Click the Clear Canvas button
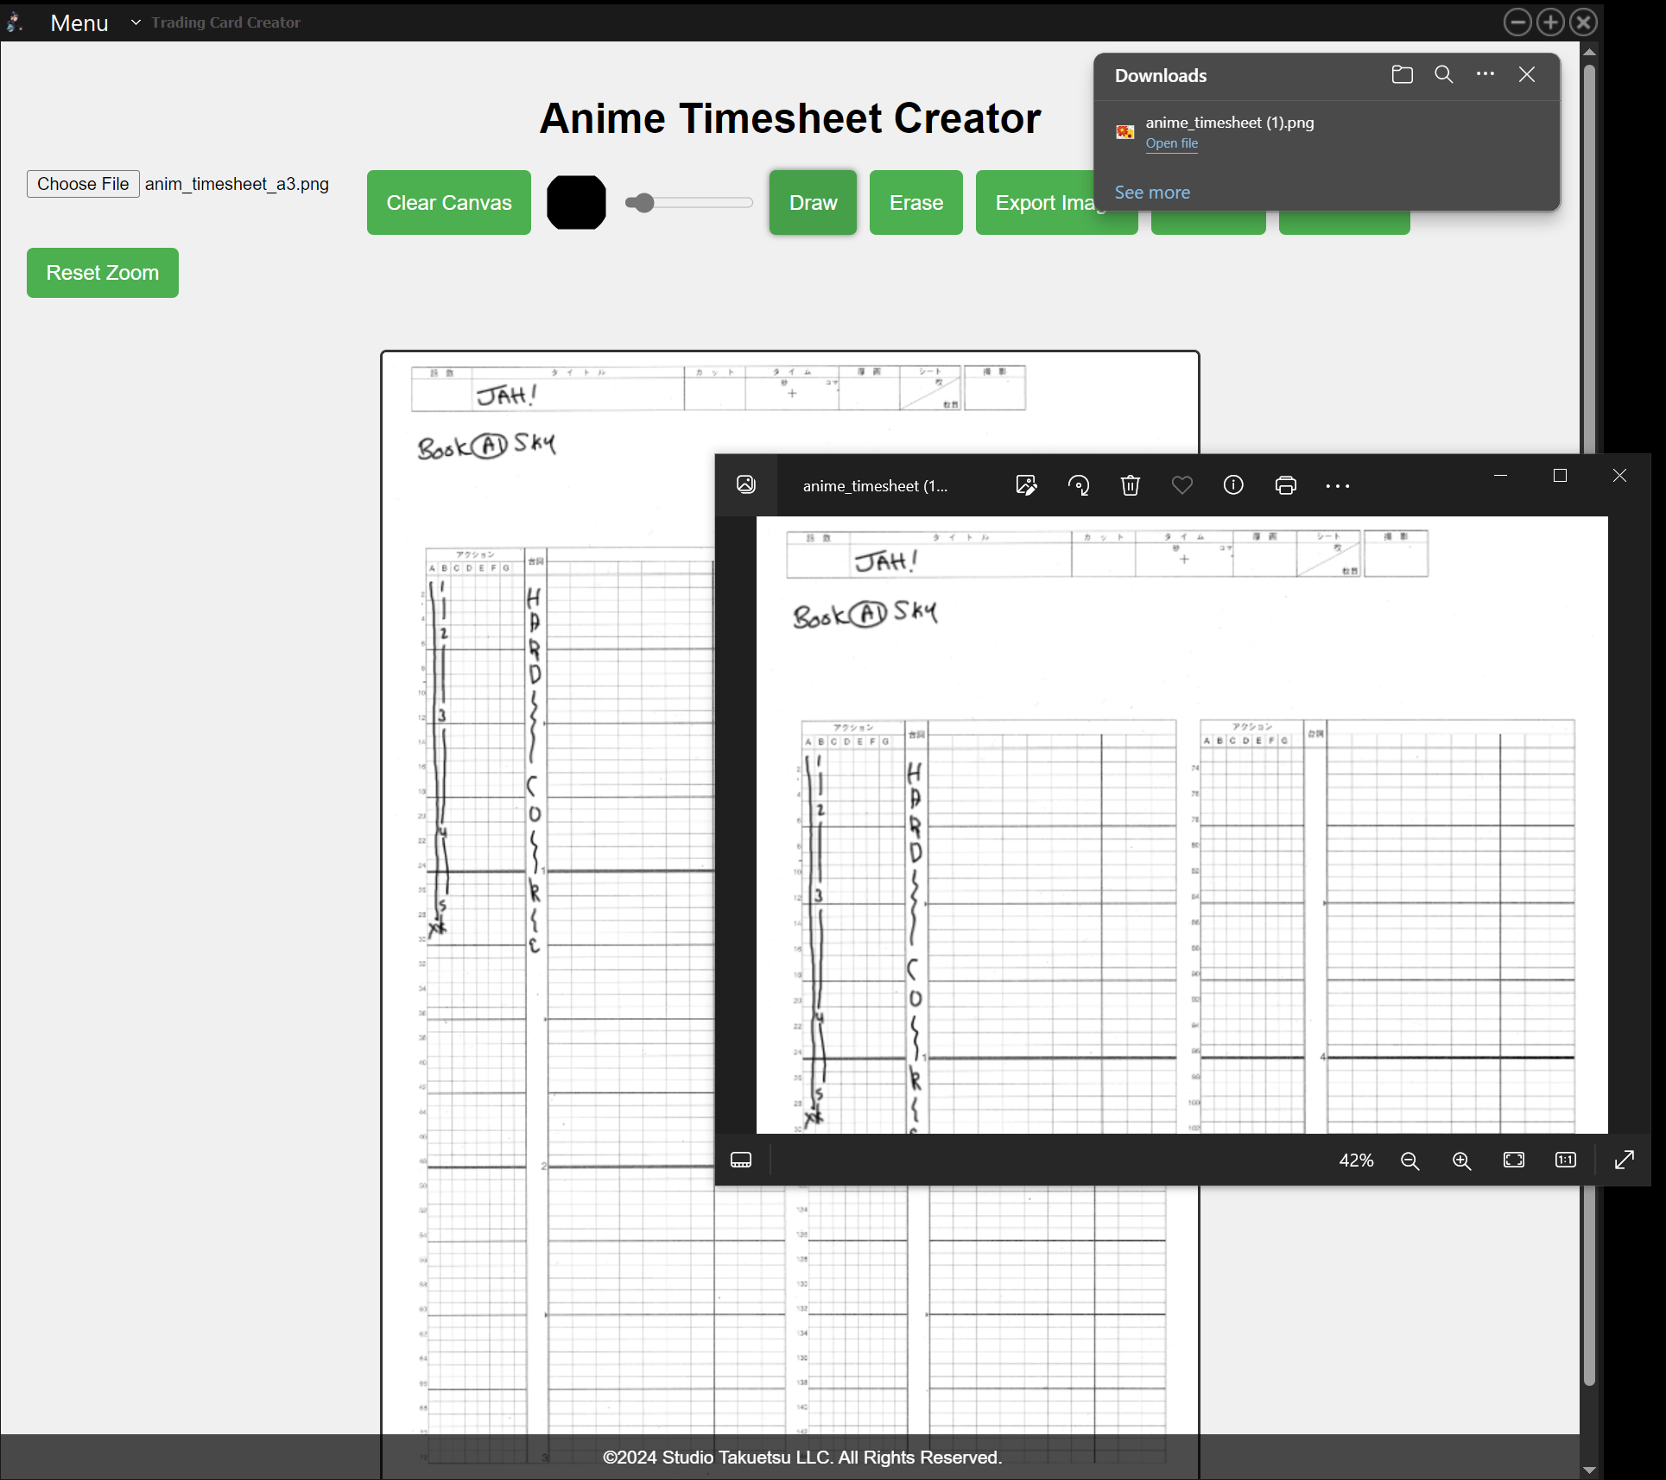This screenshot has width=1666, height=1480. (448, 201)
